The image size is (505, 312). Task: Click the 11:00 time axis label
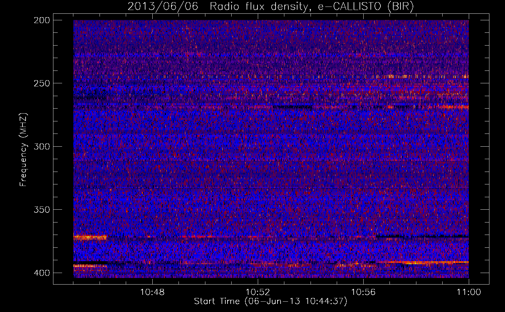[469, 292]
